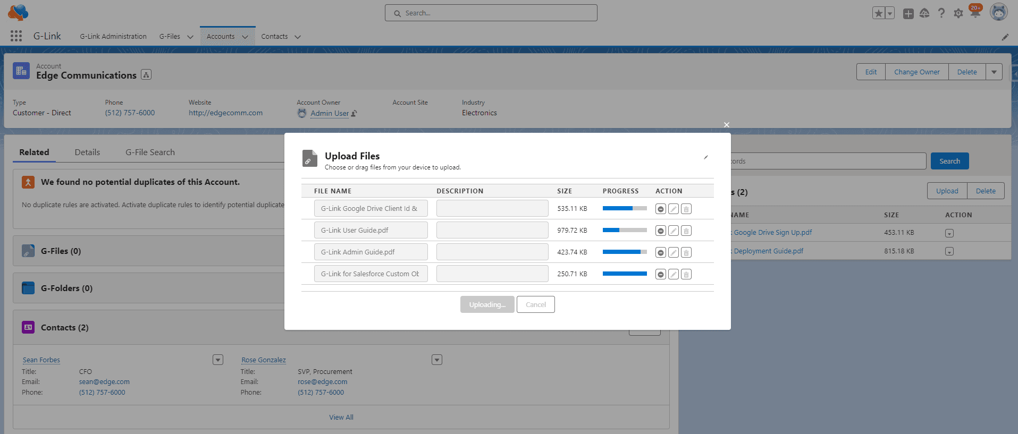Image resolution: width=1018 pixels, height=434 pixels.
Task: Click change owner icon beside Admin User
Action: tap(354, 113)
